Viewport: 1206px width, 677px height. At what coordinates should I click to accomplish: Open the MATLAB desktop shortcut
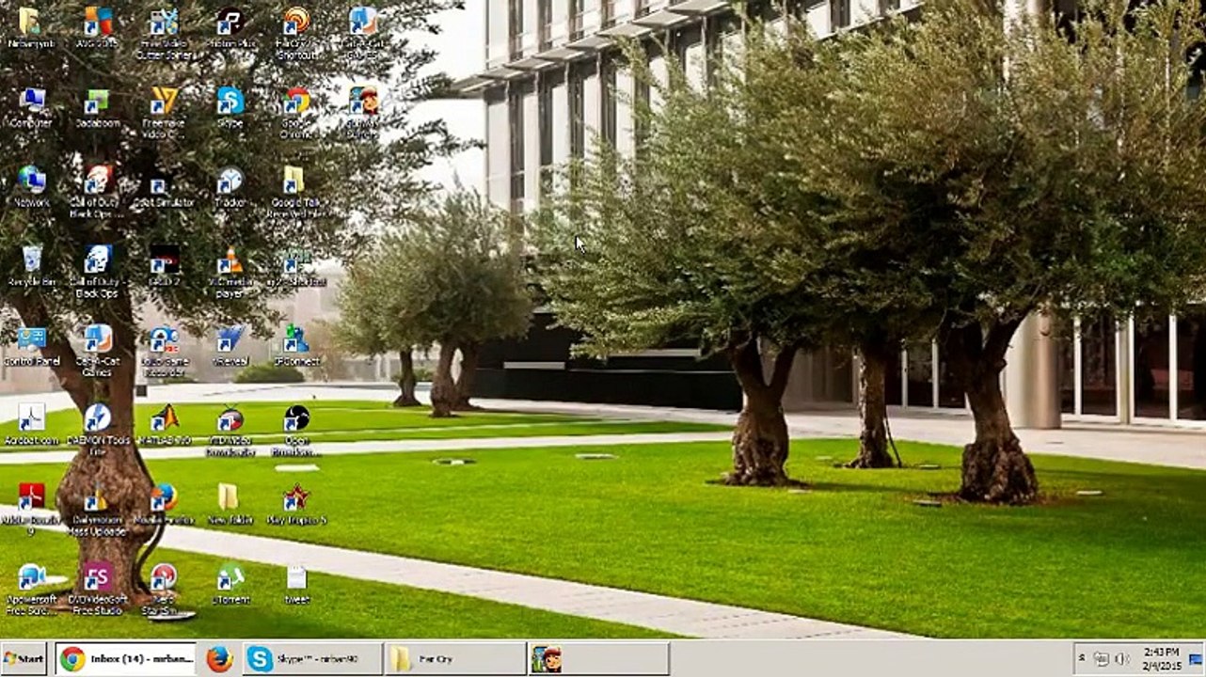[164, 425]
